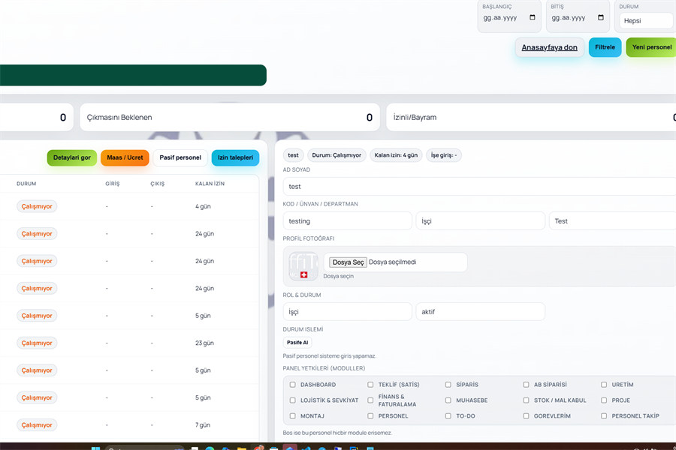Viewport: 676px width, 450px height.
Task: Show the Pasif personel list
Action: tap(180, 157)
